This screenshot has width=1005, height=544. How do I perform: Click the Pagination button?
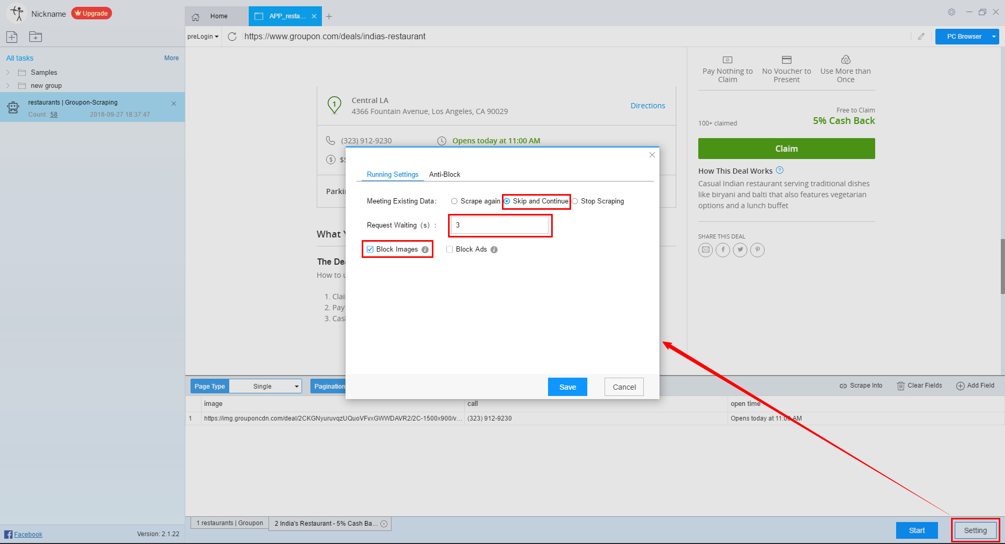click(x=329, y=386)
